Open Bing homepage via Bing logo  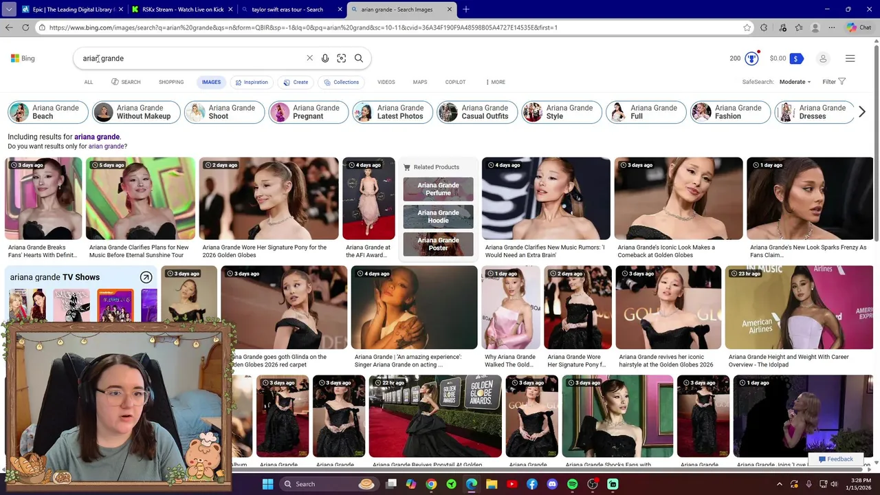coord(23,58)
